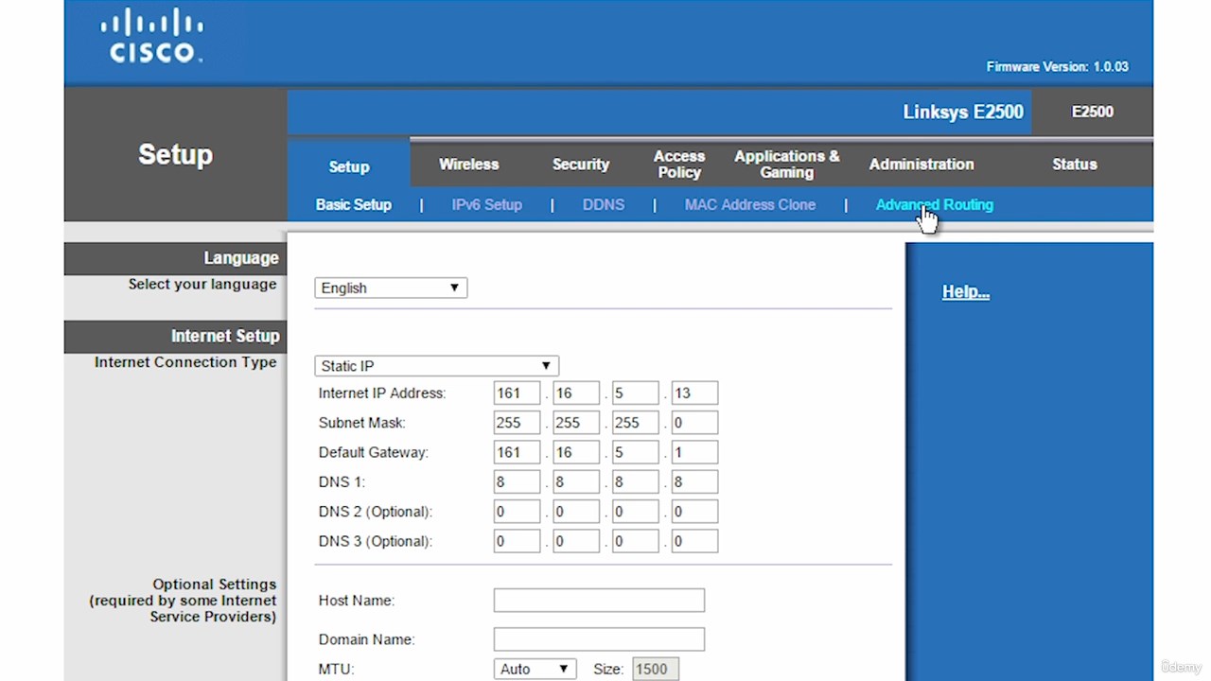The height and width of the screenshot is (681, 1211).
Task: Open the Advanced Routing subtab
Action: tap(935, 204)
